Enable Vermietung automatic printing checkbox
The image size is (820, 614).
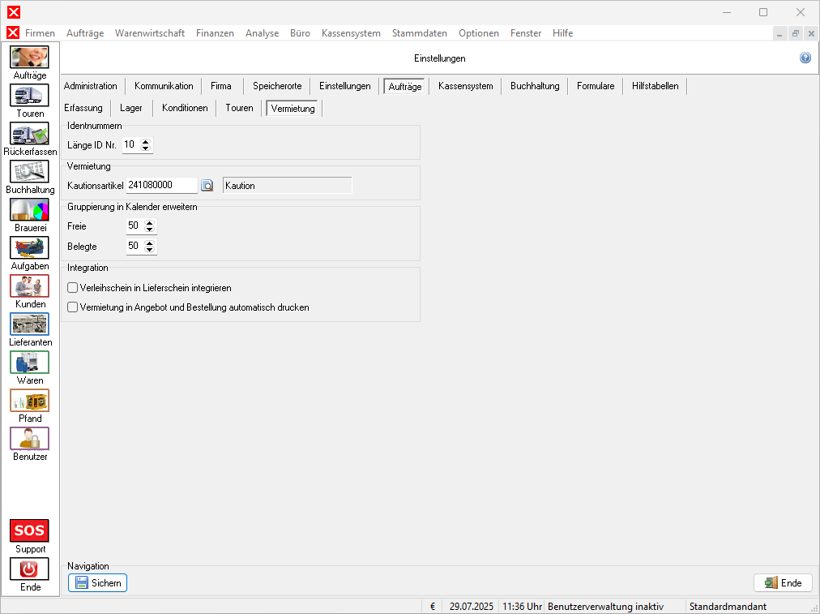tap(73, 307)
